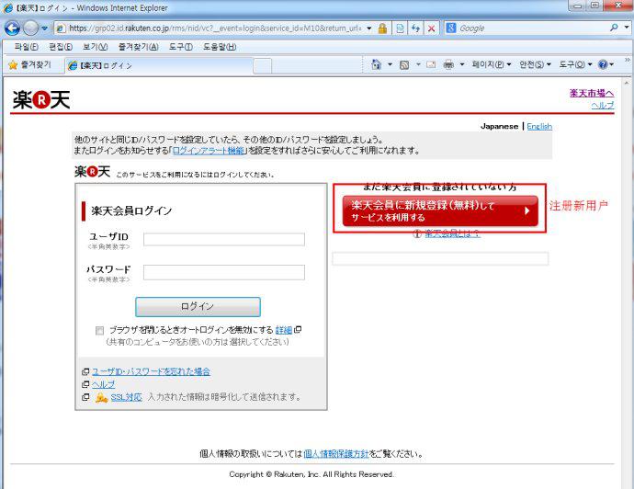Open the ヘルプ link in login box
Image resolution: width=634 pixels, height=489 pixels.
(x=103, y=384)
